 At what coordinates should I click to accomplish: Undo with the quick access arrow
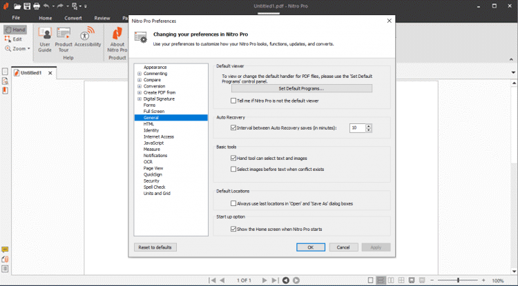46,6
